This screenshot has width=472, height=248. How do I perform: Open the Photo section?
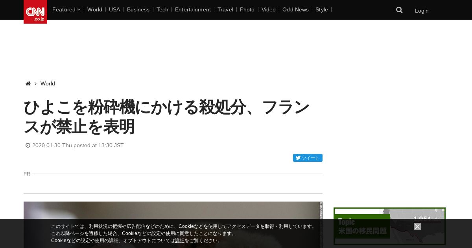click(x=247, y=9)
